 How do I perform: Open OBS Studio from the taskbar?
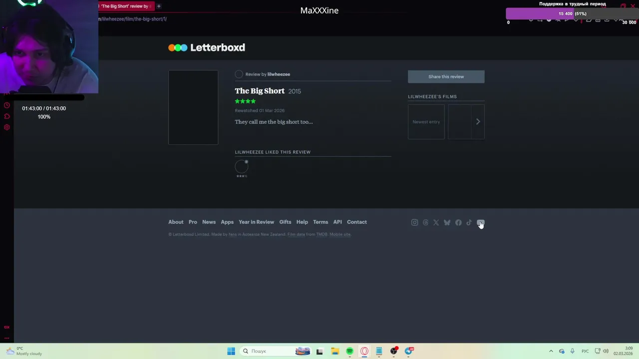point(394,351)
